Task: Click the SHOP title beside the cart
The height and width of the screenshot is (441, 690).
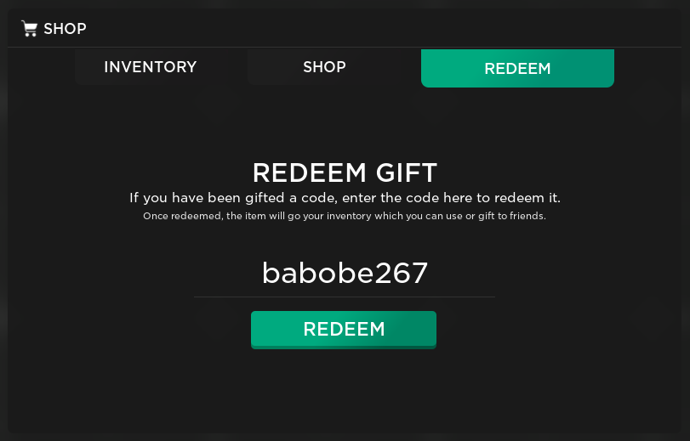Action: (x=65, y=29)
